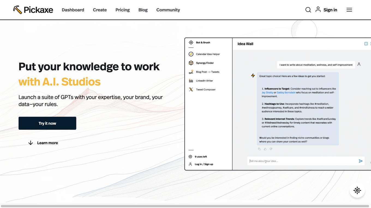
Task: Click the LinkedIn Writer icon
Action: click(x=191, y=81)
